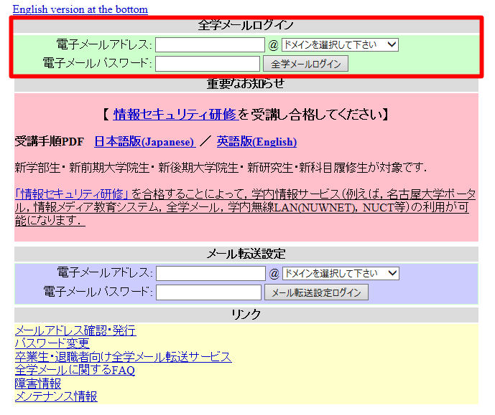Click the 全学メールログイン button
The image size is (495, 415).
[x=305, y=64]
